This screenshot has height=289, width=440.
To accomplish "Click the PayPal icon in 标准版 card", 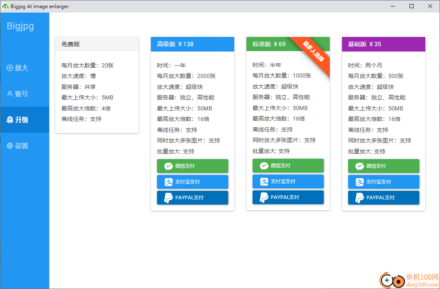I will pos(264,197).
